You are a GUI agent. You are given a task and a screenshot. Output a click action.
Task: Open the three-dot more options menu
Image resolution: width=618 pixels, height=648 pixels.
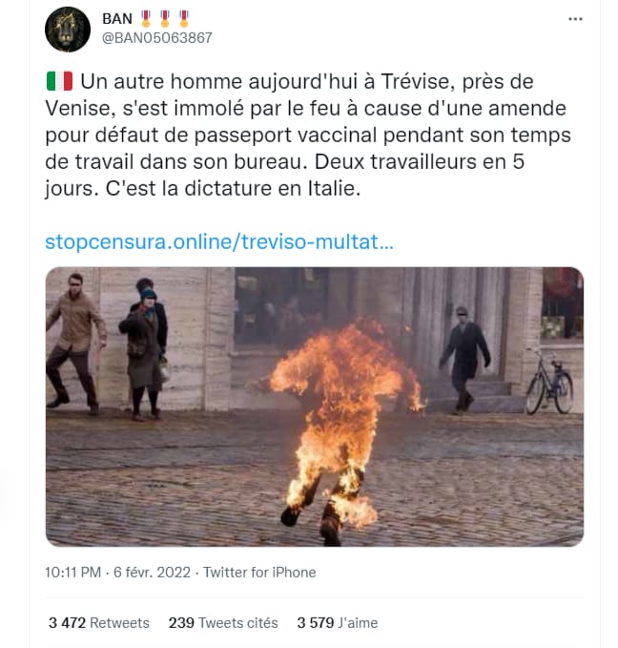575,19
